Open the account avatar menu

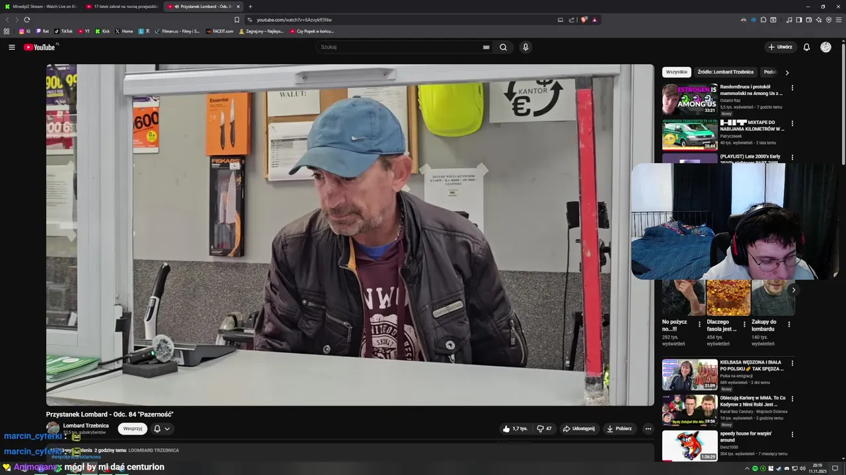826,47
